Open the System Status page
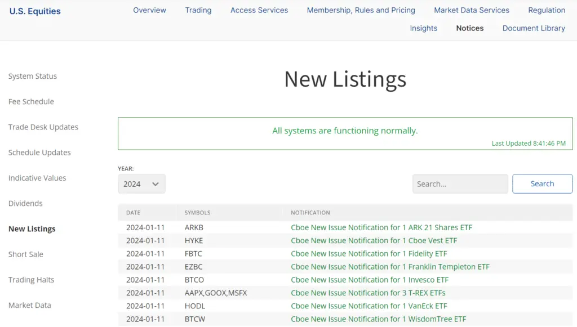The height and width of the screenshot is (327, 577). [x=32, y=76]
